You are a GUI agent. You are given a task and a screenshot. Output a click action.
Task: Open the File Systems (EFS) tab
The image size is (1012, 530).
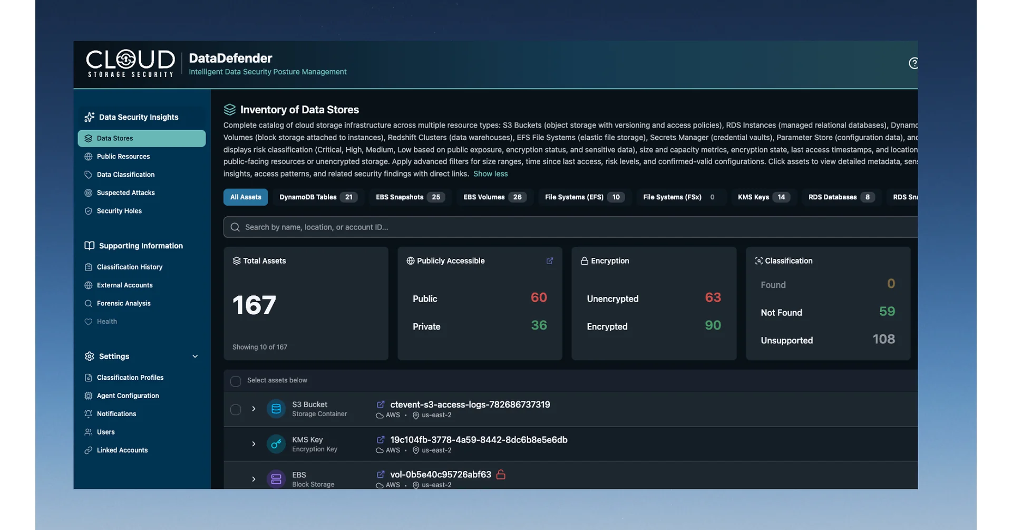pos(585,197)
